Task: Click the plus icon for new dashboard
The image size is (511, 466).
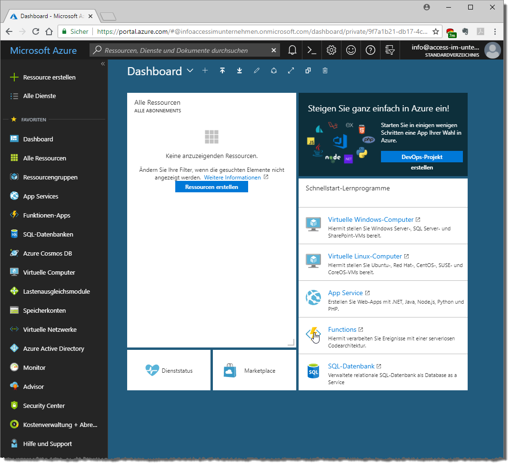Action: (x=205, y=70)
